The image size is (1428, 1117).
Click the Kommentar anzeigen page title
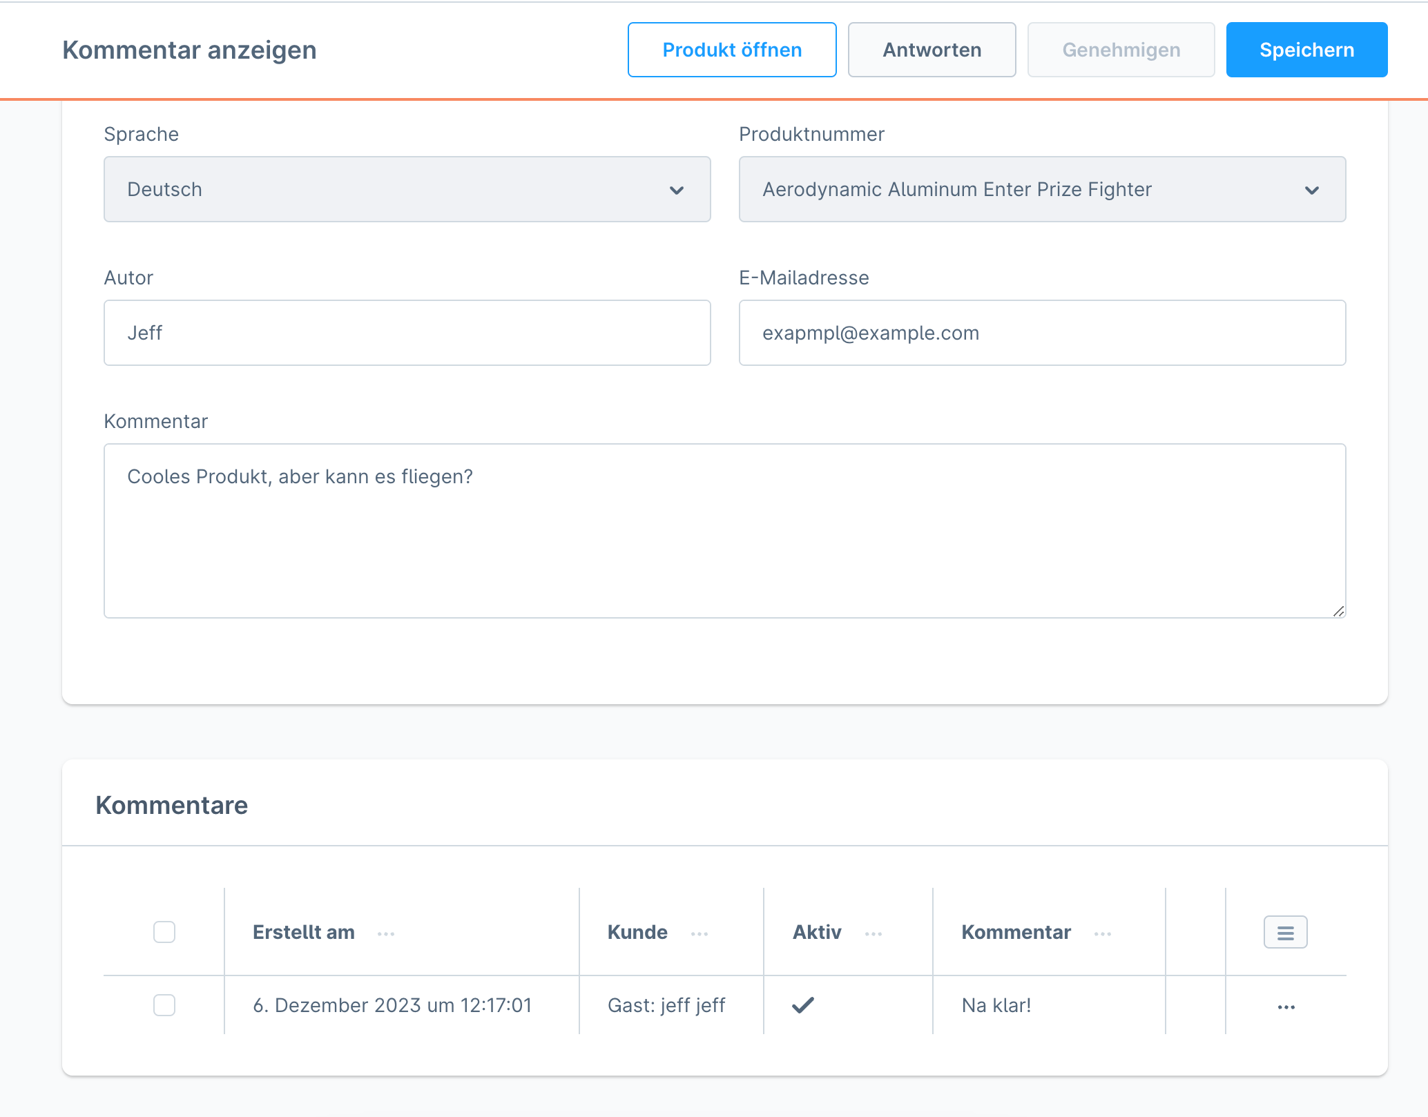[x=189, y=50]
